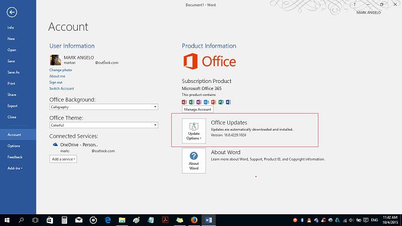
Task: Open Help with the question mark icon
Action: tap(354, 4)
